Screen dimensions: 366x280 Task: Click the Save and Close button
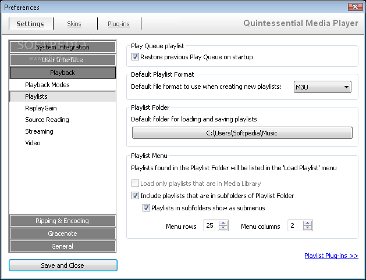coord(63,265)
